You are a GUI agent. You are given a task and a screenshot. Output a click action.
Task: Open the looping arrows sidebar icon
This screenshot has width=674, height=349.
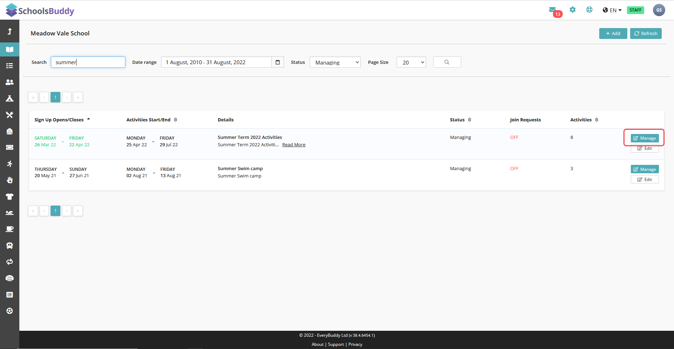coord(9,262)
